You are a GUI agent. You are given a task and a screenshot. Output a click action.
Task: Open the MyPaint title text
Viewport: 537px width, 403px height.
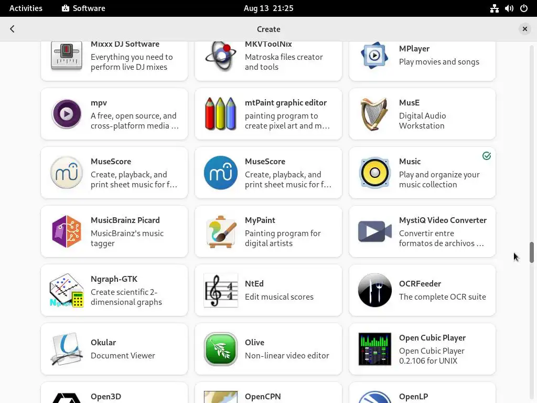click(x=260, y=220)
